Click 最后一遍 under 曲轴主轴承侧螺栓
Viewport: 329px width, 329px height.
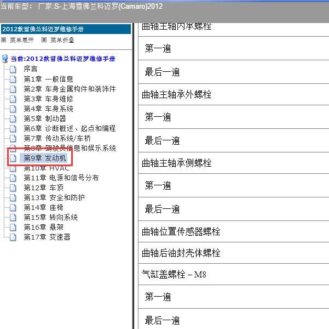(163, 209)
